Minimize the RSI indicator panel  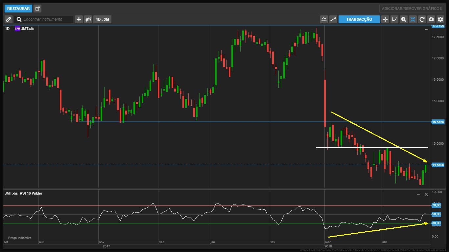[418, 194]
